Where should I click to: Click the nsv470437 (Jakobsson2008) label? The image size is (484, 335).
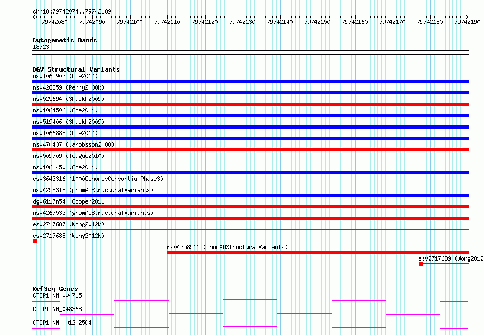point(73,144)
